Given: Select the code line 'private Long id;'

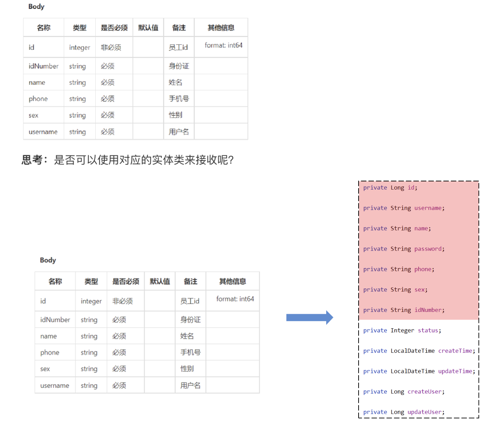Looking at the screenshot, I should pyautogui.click(x=390, y=188).
